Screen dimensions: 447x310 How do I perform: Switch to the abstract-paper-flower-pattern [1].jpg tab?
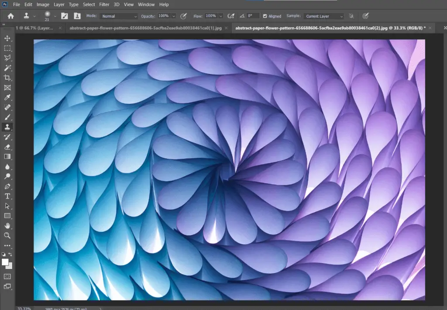pos(146,28)
